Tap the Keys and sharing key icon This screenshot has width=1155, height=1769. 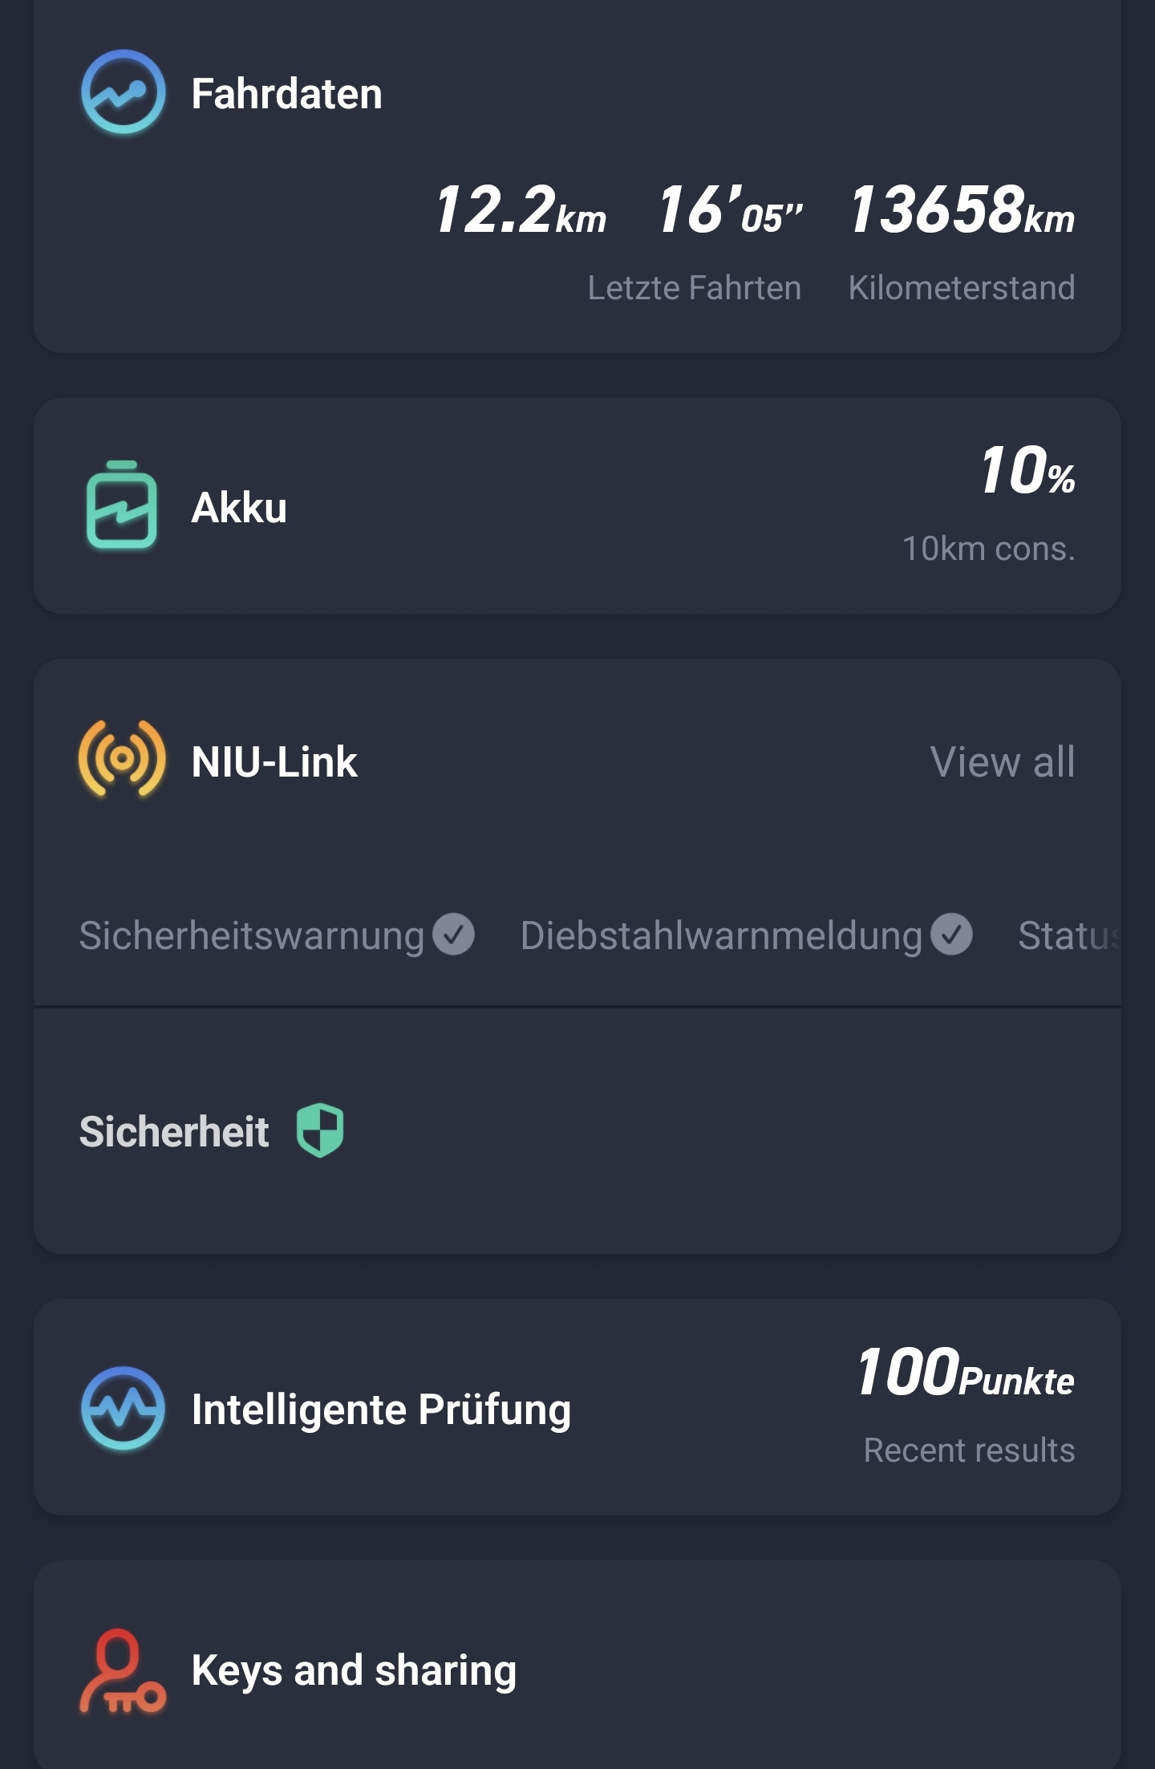122,1671
